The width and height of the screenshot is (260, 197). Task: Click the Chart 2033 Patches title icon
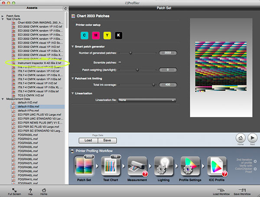click(73, 16)
